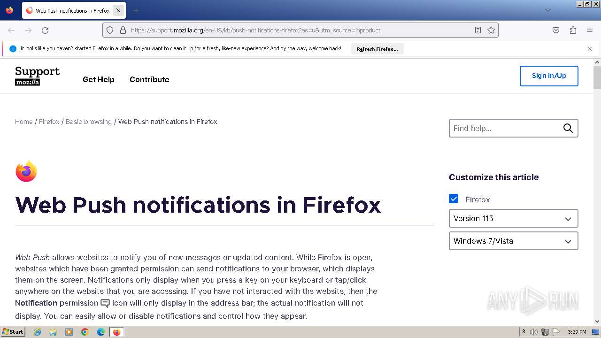Viewport: 601px width, 338px height.
Task: Click the Customize this article heading
Action: point(493,177)
